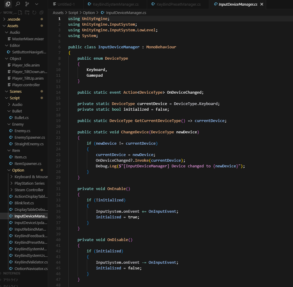The height and width of the screenshot is (287, 293).
Task: Expand the Keyboard & Mouse folder
Action: click(31, 177)
